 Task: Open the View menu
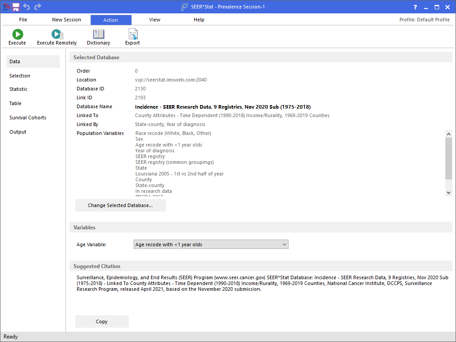[x=155, y=20]
